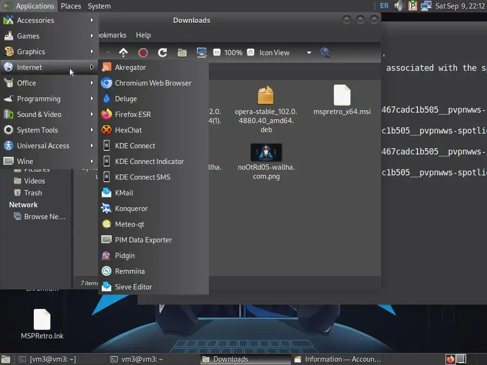This screenshot has width=487, height=365.
Task: Open KDE Connect SMS
Action: point(153,177)
